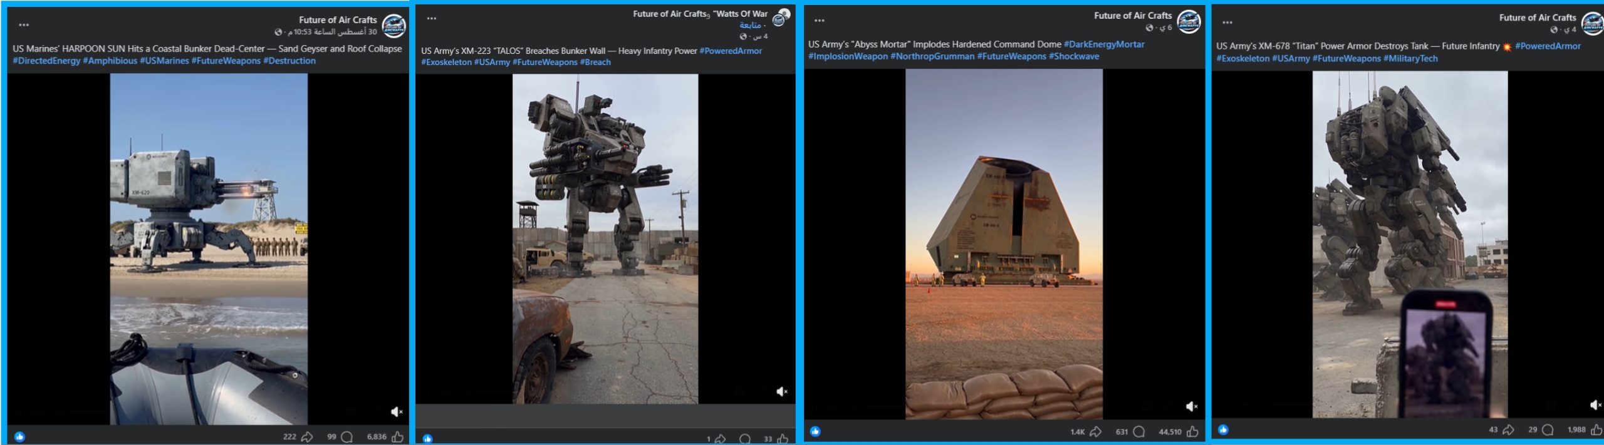Click the '44,510' like count
This screenshot has width=1604, height=445.
(1170, 432)
